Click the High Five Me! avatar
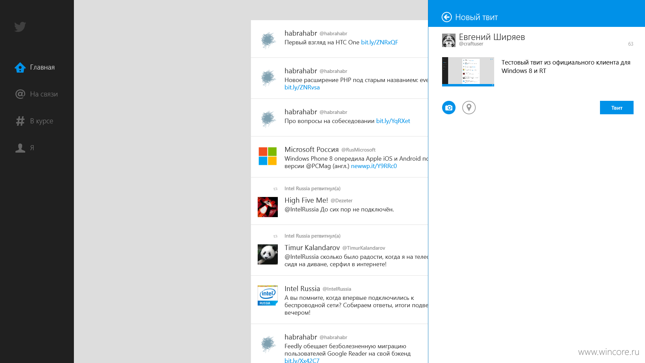 [268, 207]
